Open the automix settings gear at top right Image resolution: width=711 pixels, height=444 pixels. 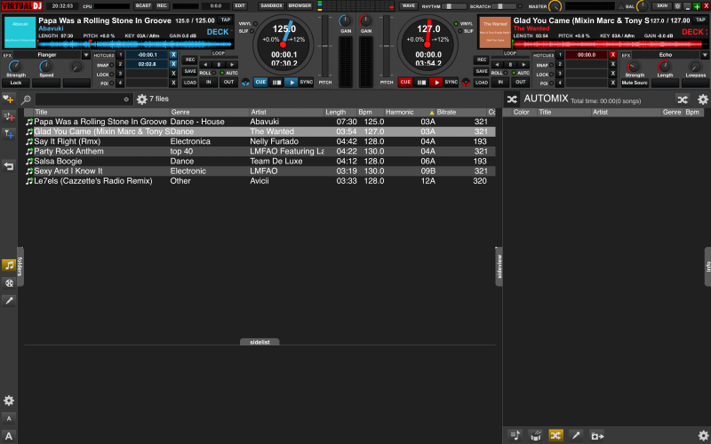tap(702, 99)
